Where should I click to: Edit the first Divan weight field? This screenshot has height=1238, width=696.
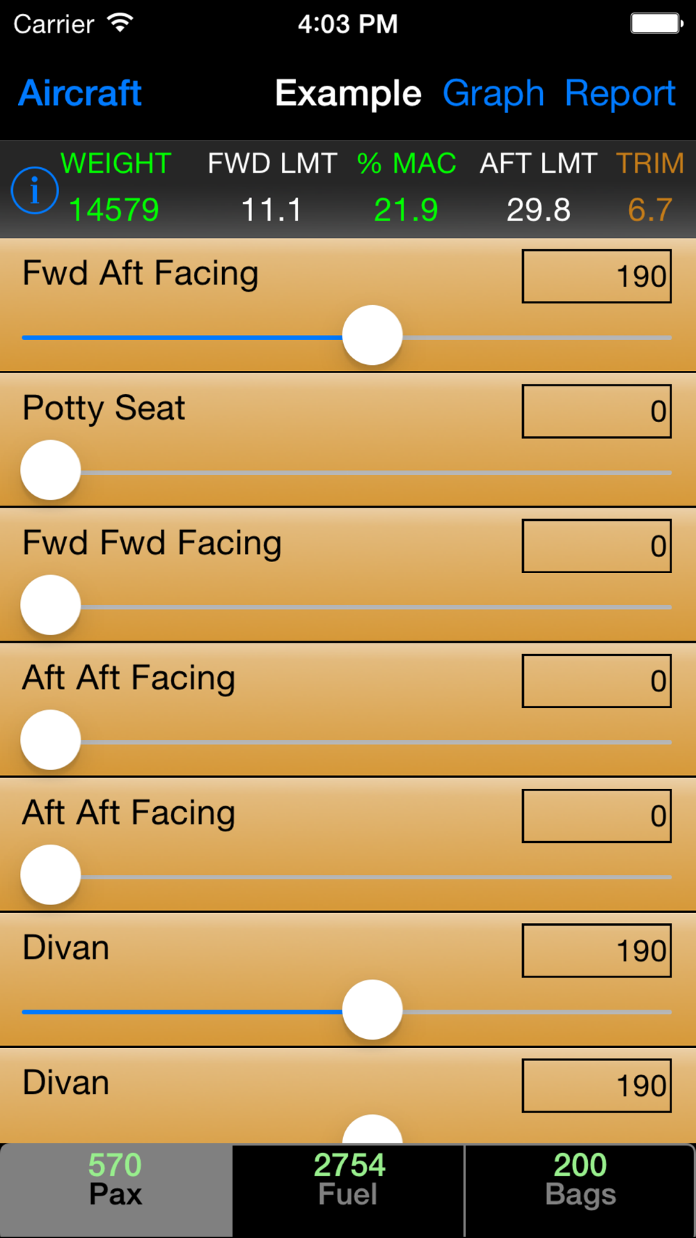click(596, 951)
